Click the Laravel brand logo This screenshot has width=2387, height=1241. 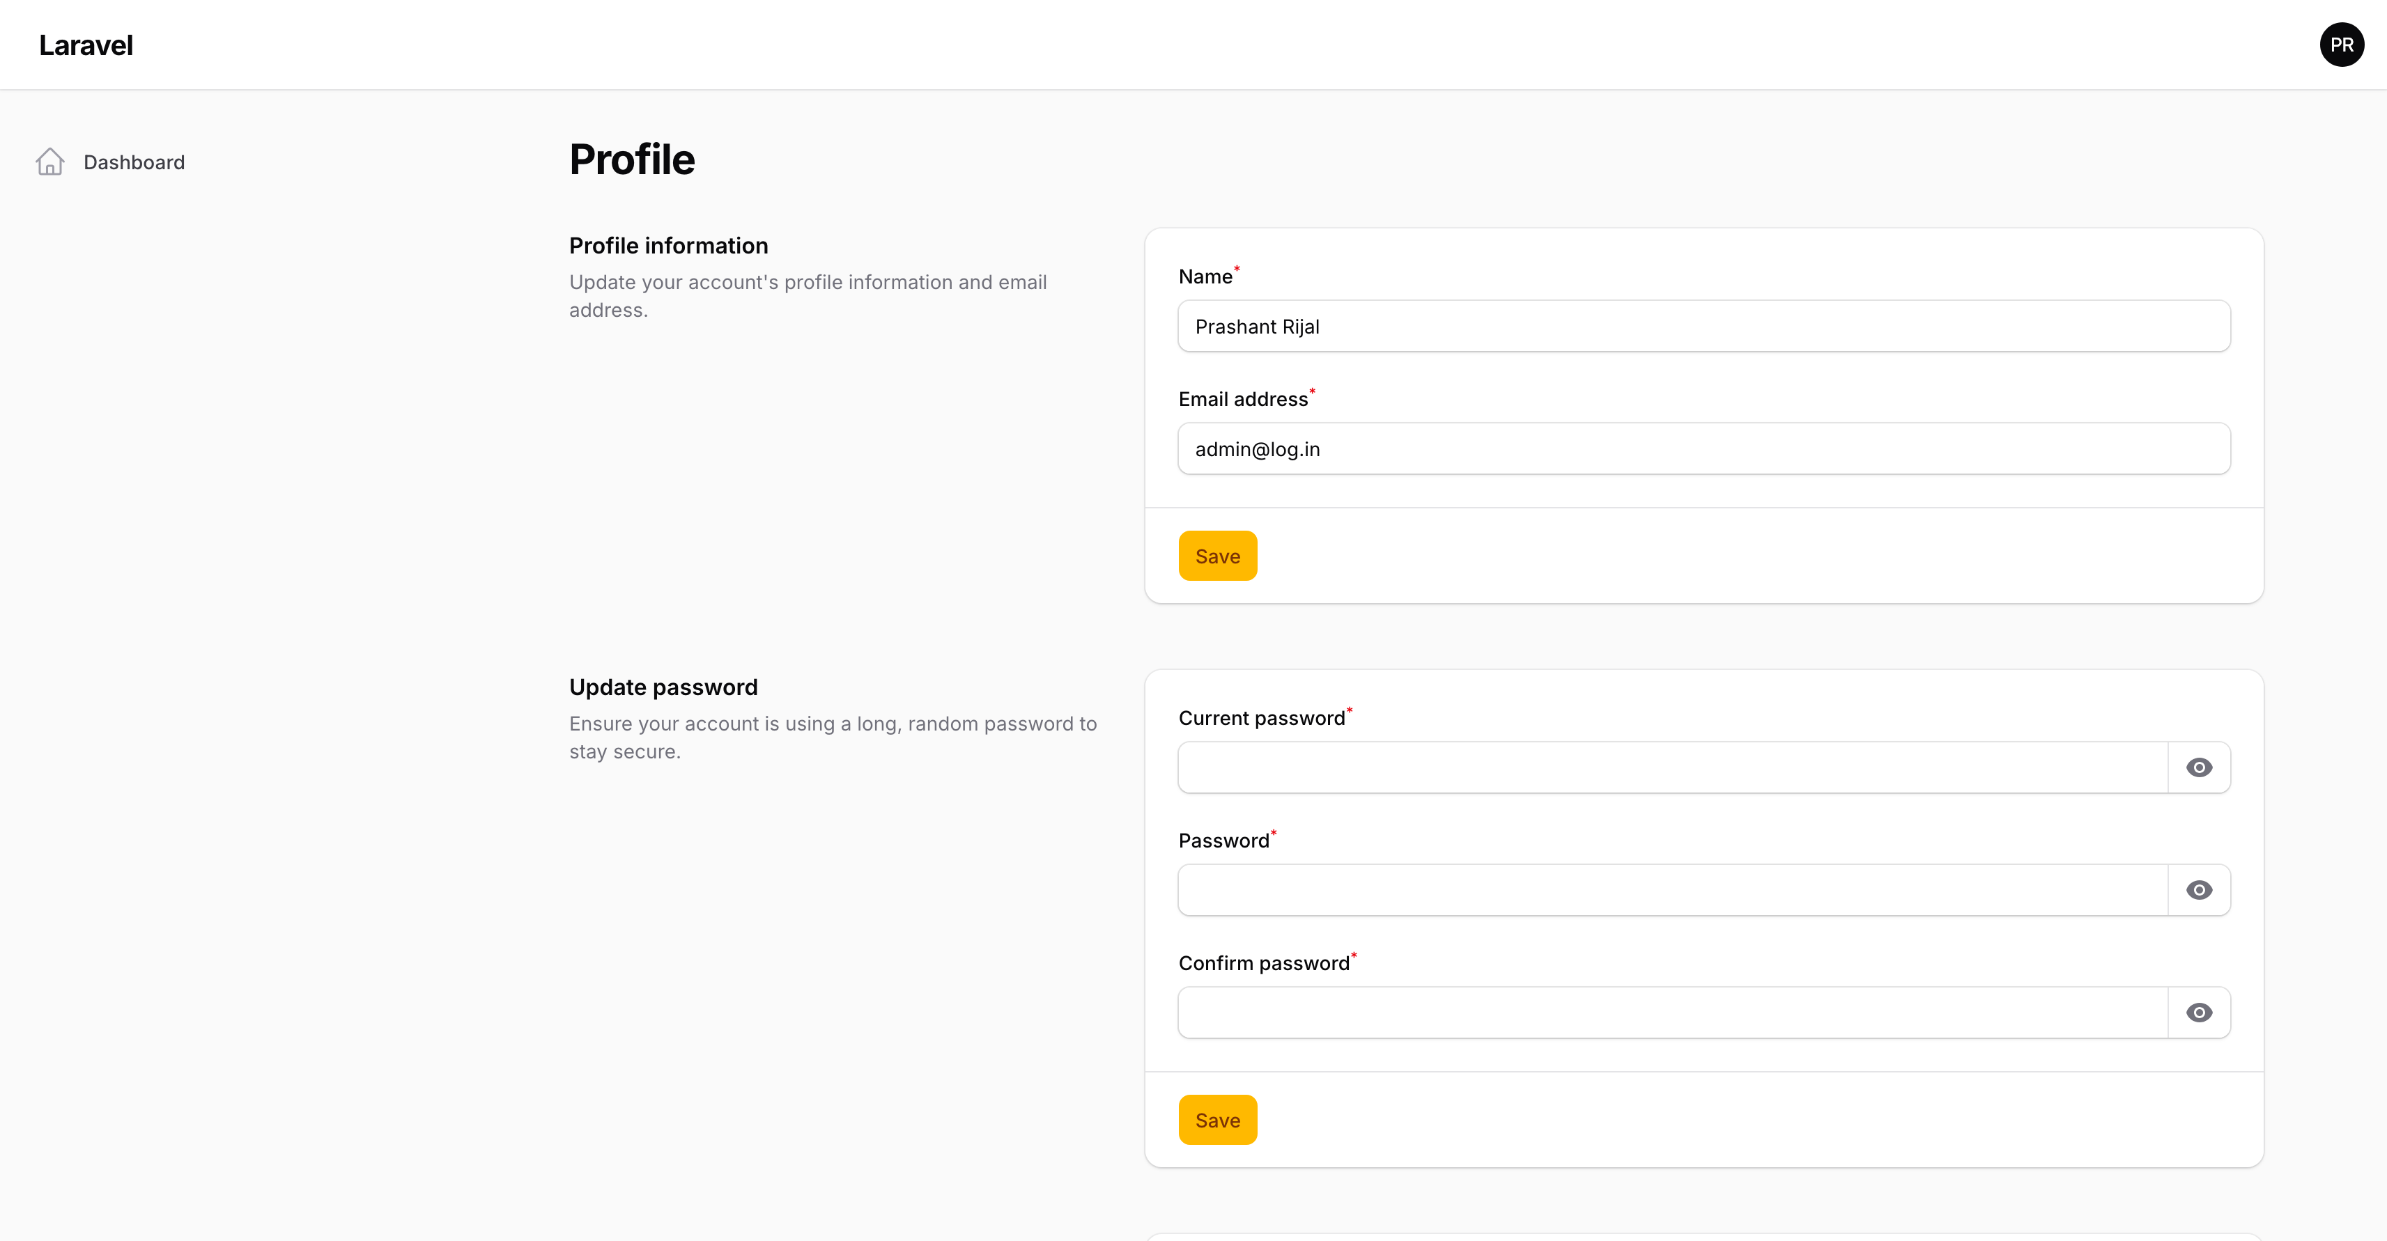coord(86,45)
